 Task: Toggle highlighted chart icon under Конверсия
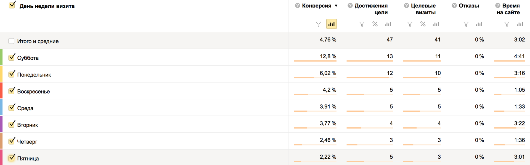tap(331, 24)
